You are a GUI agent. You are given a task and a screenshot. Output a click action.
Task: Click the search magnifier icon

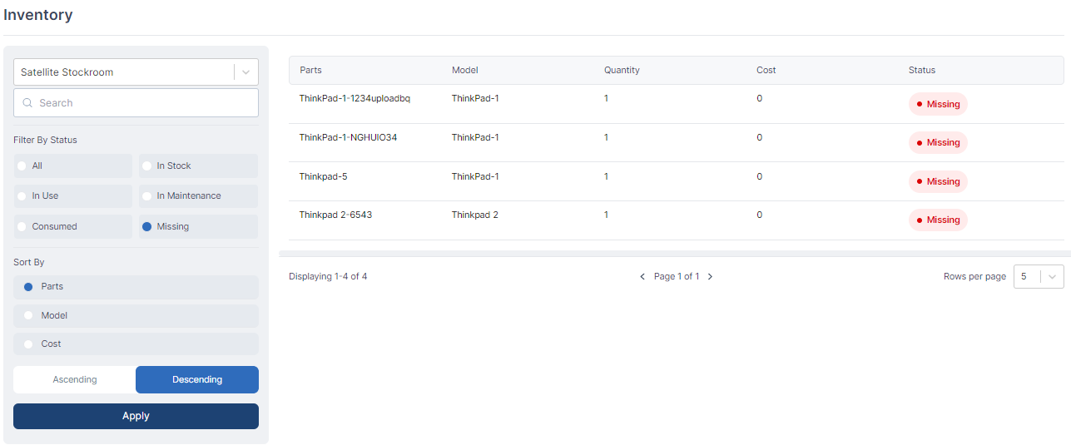coord(27,103)
